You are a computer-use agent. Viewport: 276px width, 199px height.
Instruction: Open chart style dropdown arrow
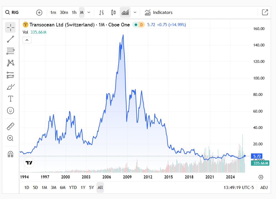tap(135, 13)
